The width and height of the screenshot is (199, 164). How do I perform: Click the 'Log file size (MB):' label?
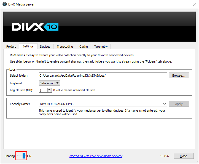pyautogui.click(x=21, y=90)
